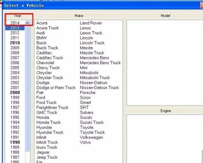Pick Jeep Truck

pyautogui.click(x=47, y=157)
